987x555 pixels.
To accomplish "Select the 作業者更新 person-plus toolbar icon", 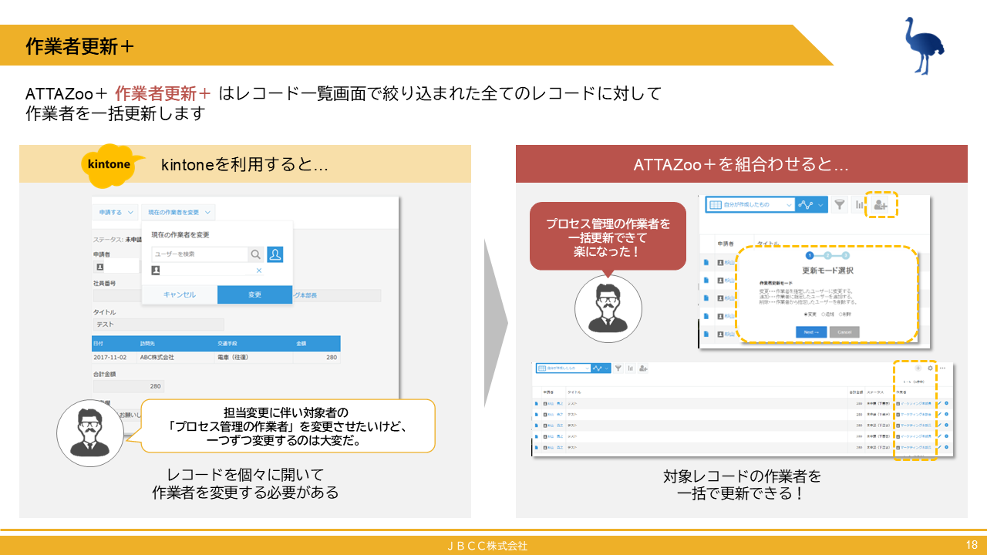I will [x=881, y=206].
